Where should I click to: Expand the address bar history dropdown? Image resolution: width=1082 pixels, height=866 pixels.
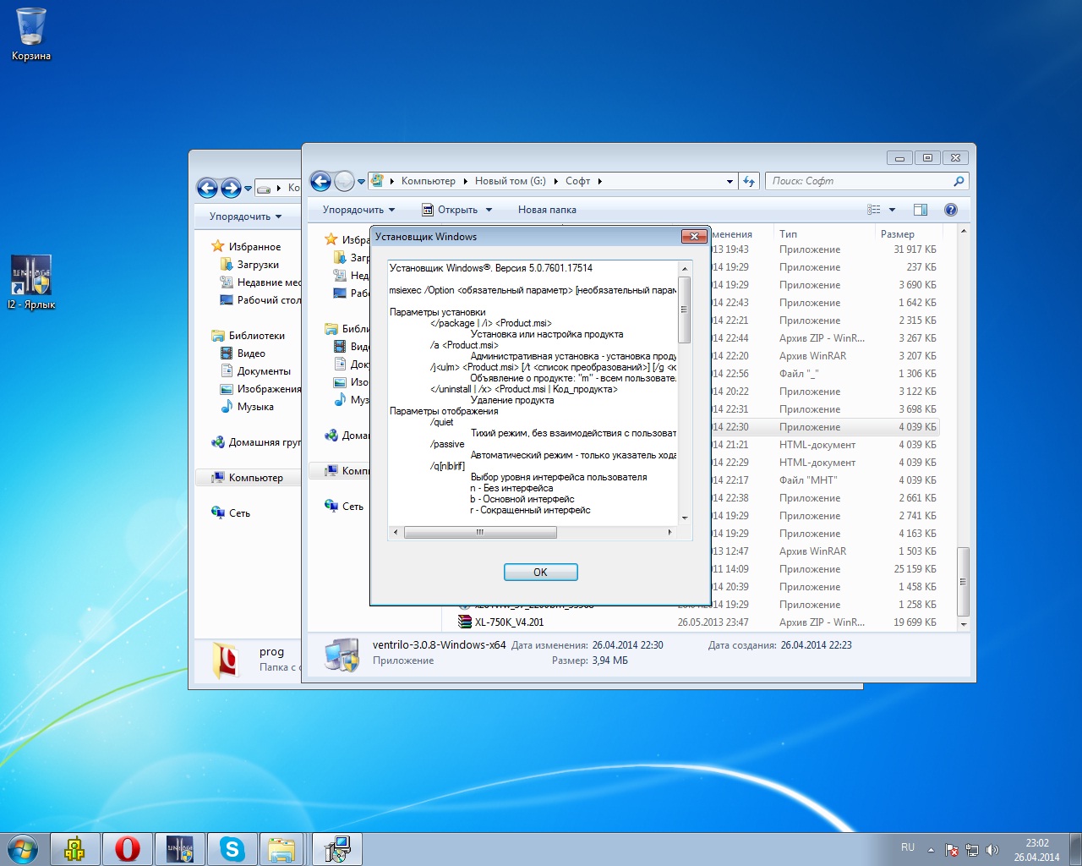click(x=730, y=181)
